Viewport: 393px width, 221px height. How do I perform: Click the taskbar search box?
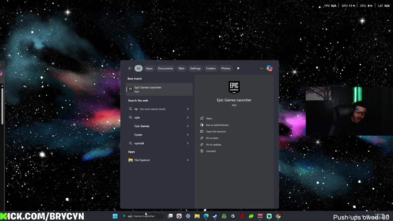click(x=143, y=216)
